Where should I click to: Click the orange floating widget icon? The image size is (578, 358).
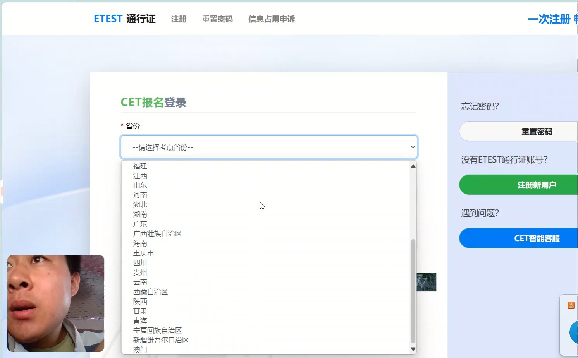point(571,305)
